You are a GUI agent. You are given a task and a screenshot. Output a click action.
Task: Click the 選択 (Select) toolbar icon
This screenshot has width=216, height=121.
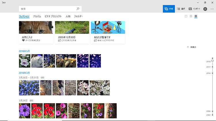(x=181, y=9)
